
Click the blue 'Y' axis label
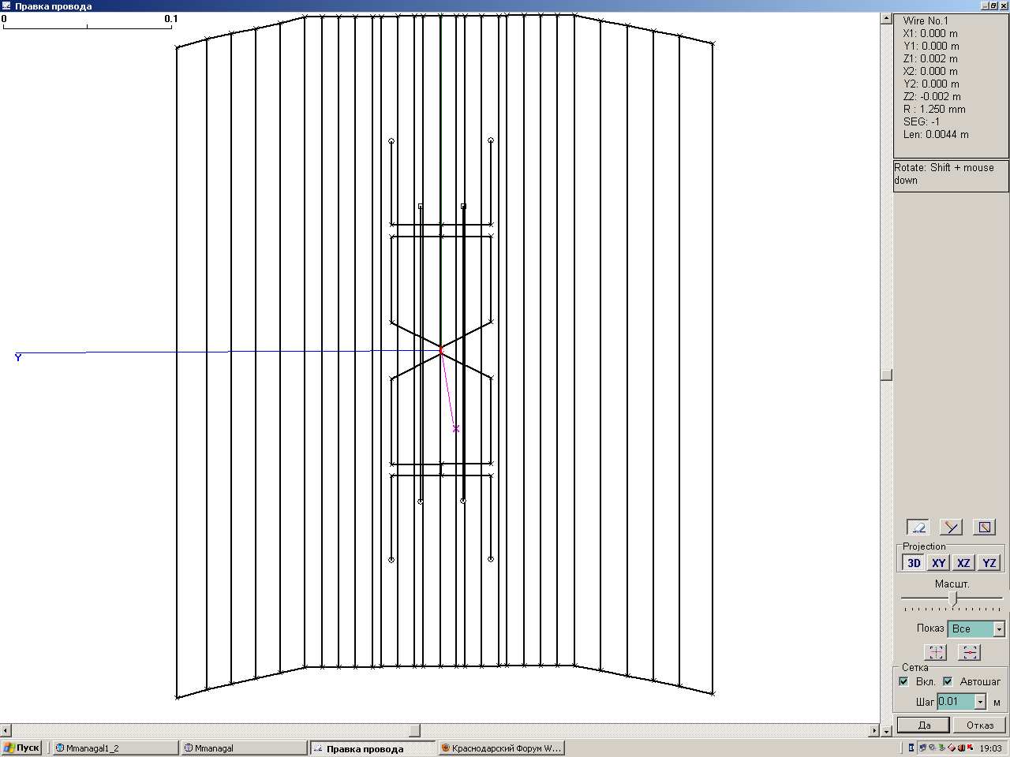[18, 358]
